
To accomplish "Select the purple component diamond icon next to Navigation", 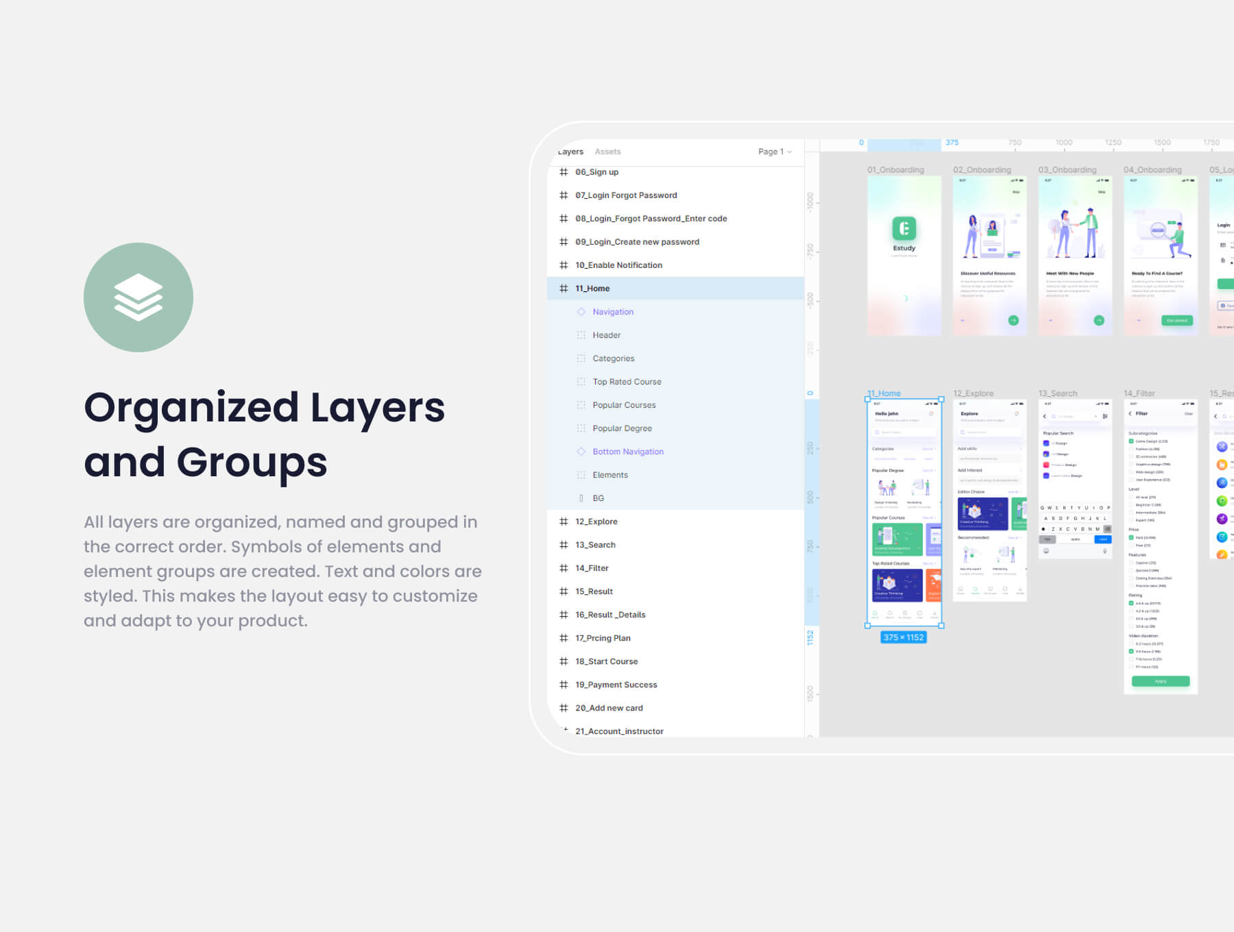I will coord(581,312).
